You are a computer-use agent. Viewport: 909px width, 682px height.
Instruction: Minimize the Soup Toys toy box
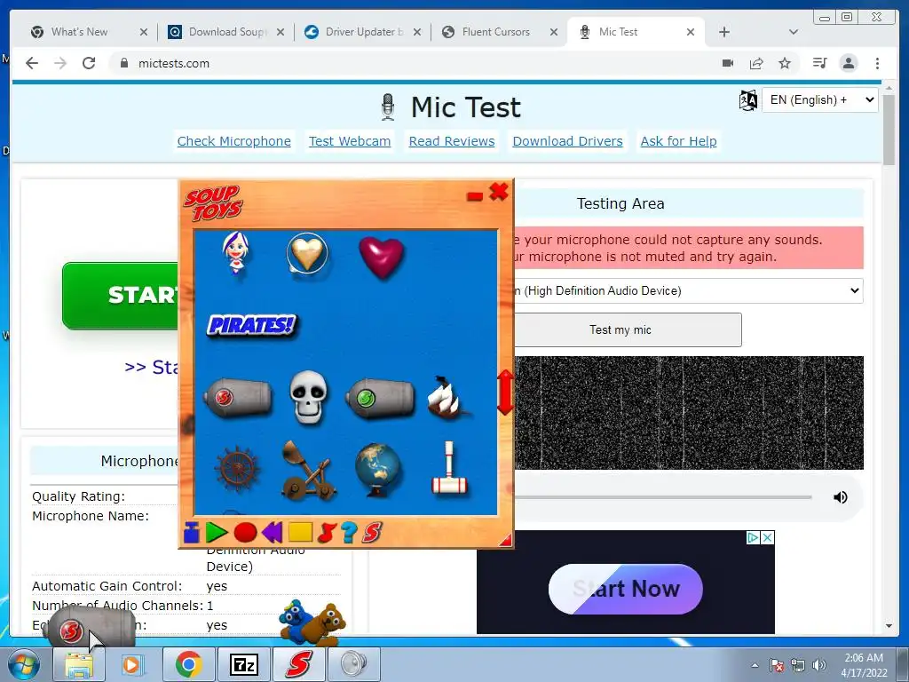click(x=475, y=197)
